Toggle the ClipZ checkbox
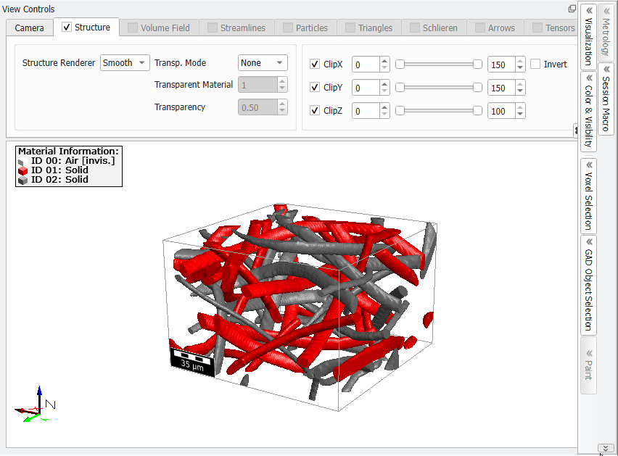Image resolution: width=618 pixels, height=456 pixels. (315, 111)
